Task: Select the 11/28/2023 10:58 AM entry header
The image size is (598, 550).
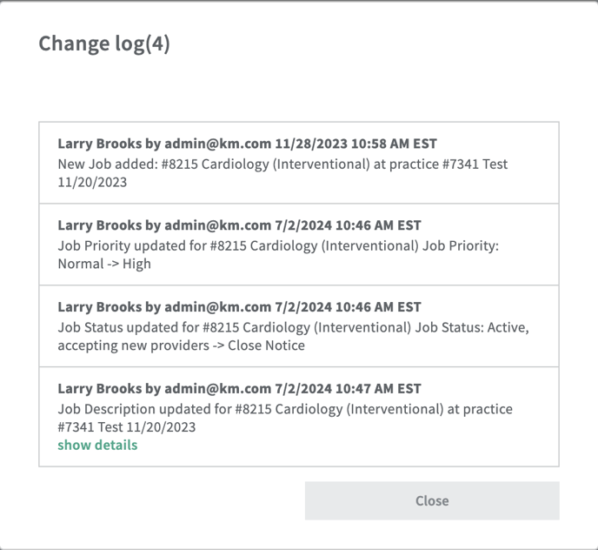Action: pyautogui.click(x=239, y=144)
